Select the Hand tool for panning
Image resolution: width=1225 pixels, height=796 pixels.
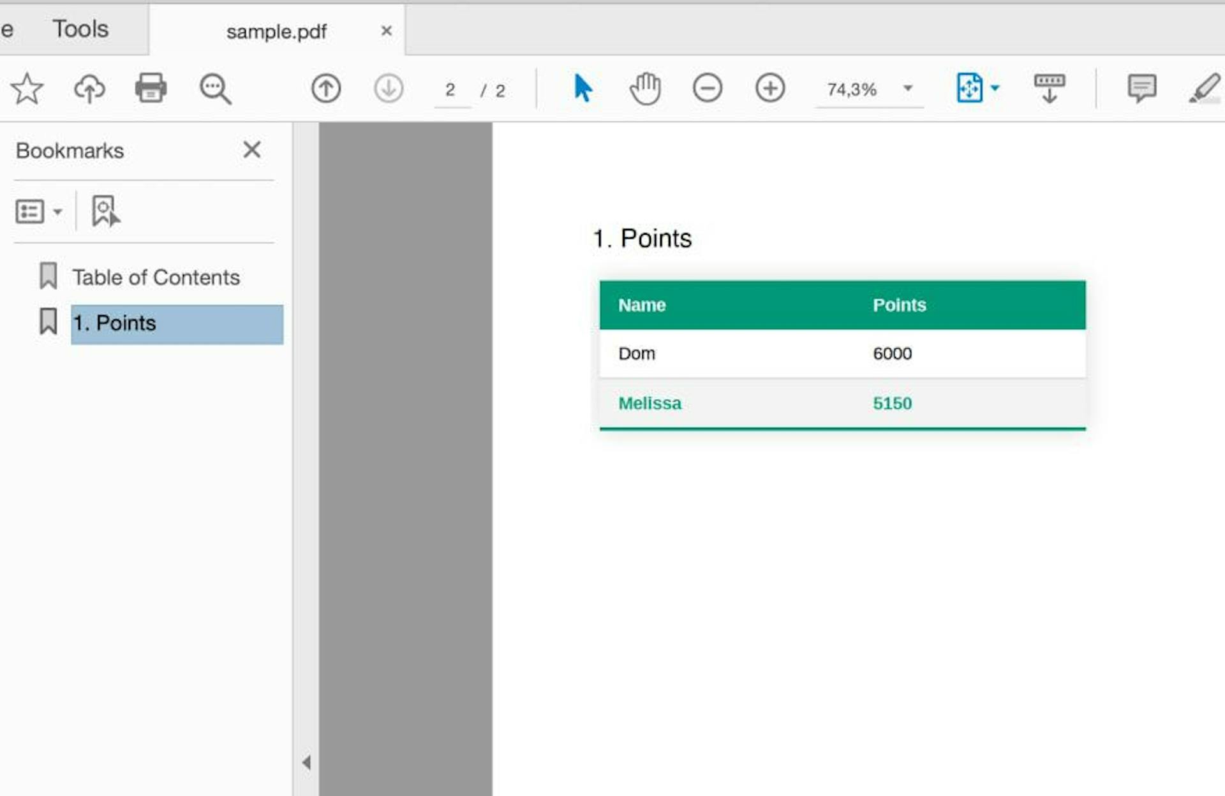(645, 89)
